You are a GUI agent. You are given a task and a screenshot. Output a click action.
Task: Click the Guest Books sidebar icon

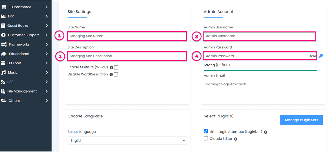tap(3, 26)
